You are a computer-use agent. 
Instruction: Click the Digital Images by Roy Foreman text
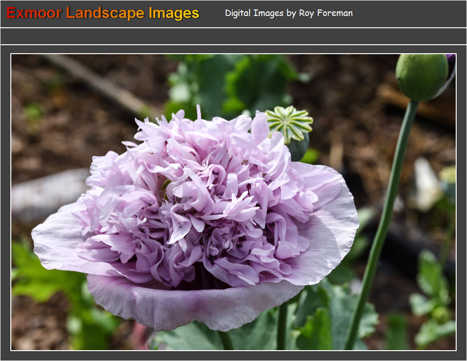click(x=288, y=13)
